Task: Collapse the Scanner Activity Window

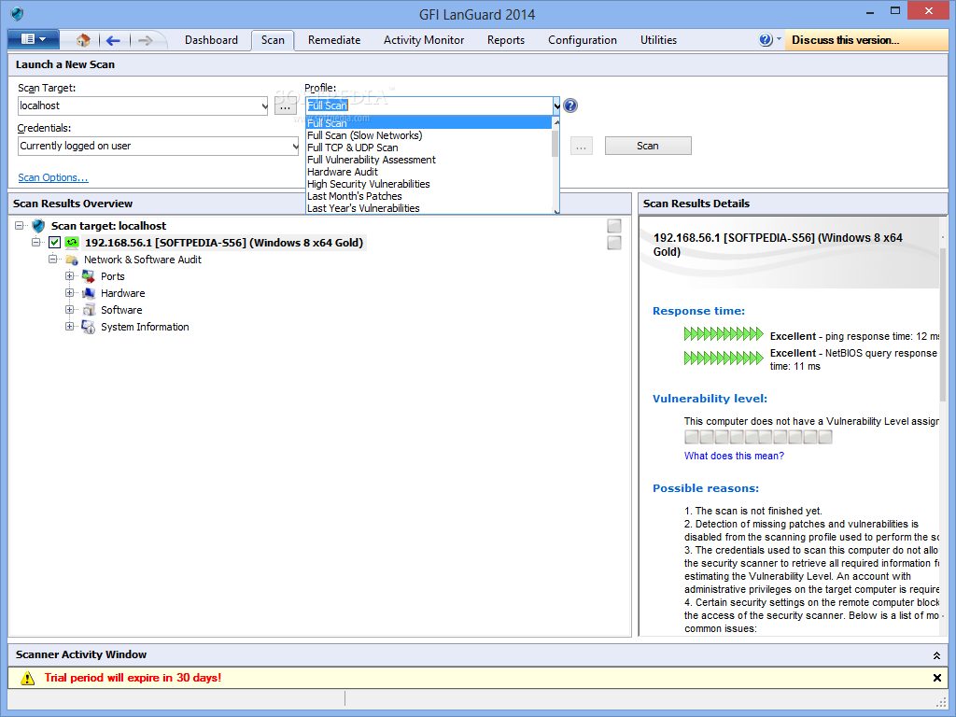Action: (x=936, y=655)
